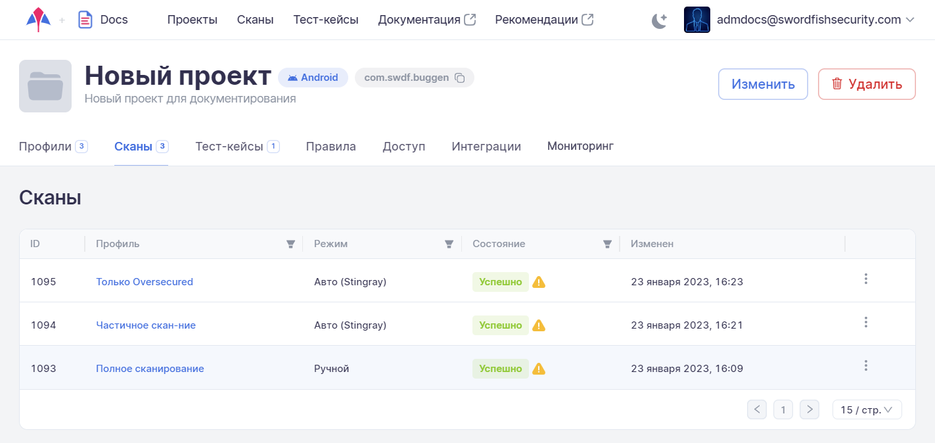The height and width of the screenshot is (443, 935).
Task: Open filter for Состояние column
Action: (608, 244)
